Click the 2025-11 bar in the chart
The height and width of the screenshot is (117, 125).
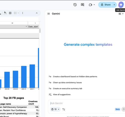[32, 76]
